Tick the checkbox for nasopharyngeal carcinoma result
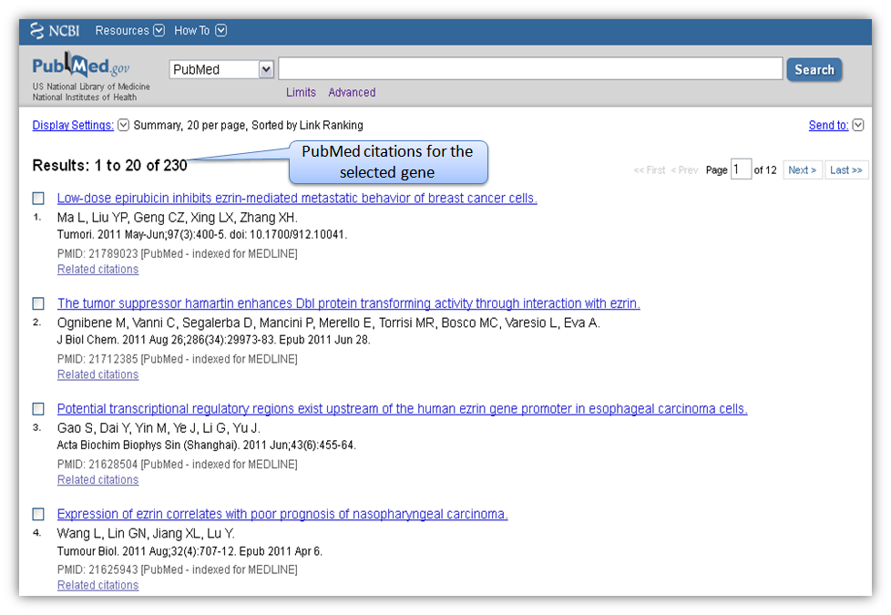This screenshot has width=891, height=615. (x=38, y=515)
